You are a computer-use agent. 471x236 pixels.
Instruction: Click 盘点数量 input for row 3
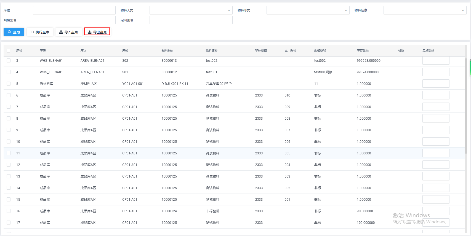[436, 61]
